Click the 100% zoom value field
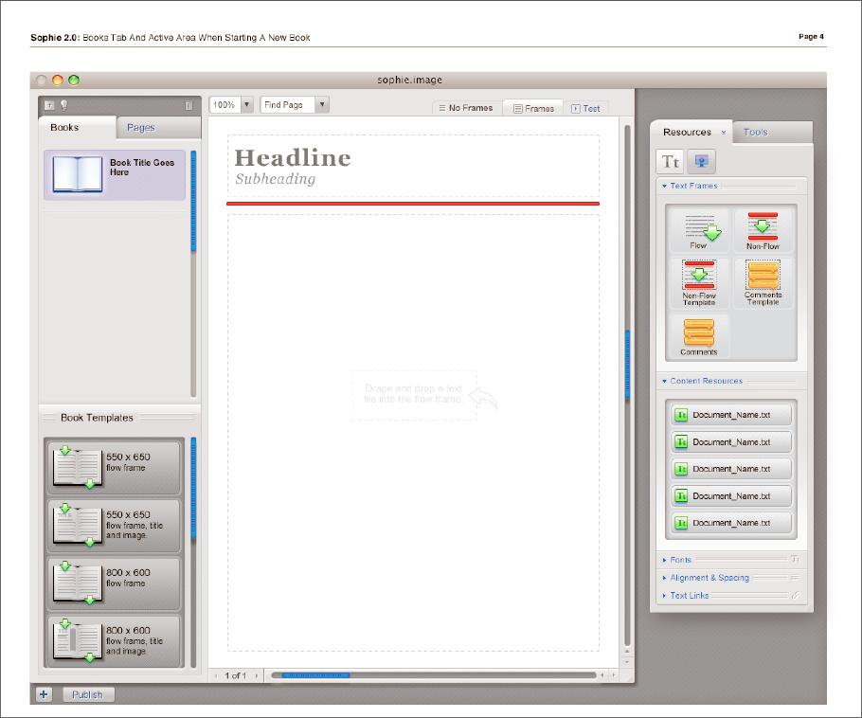The height and width of the screenshot is (718, 862). click(x=224, y=104)
